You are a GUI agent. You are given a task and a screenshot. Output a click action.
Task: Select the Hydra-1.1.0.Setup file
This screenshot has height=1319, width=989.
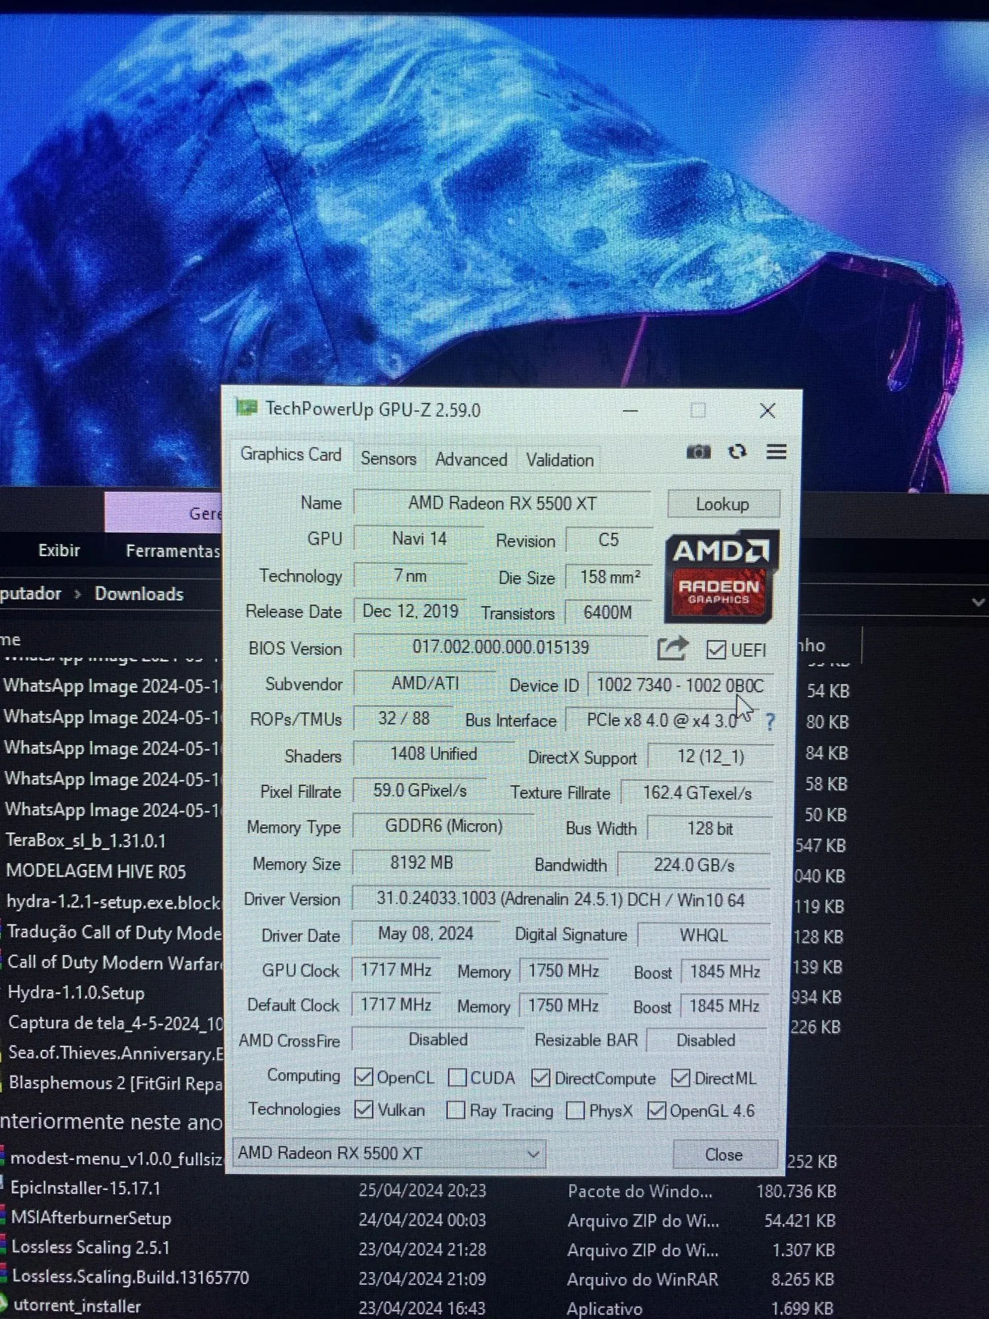(76, 993)
